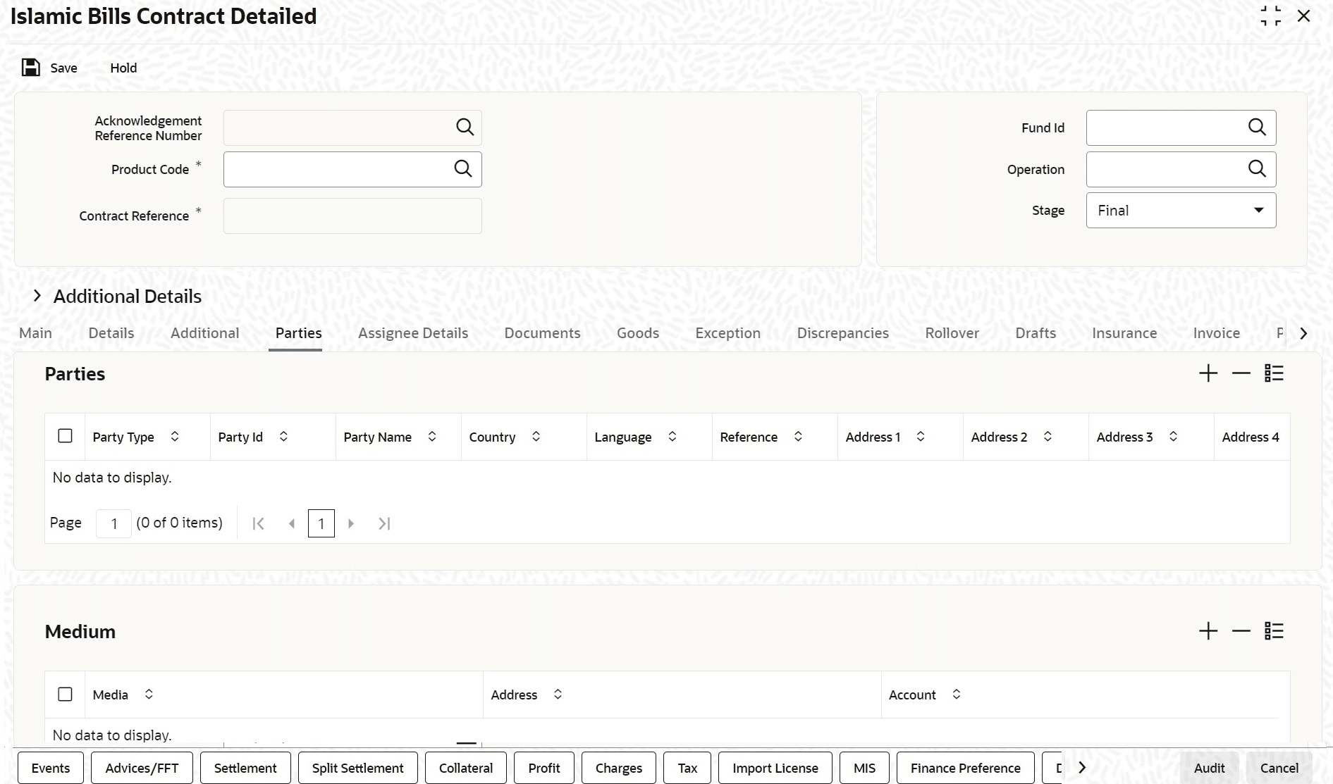
Task: Sort Parties table by Address 3
Action: click(x=1173, y=437)
